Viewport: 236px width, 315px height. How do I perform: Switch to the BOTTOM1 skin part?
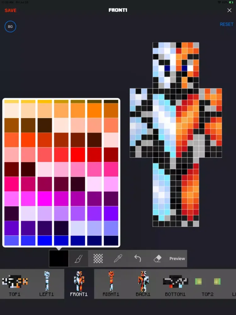tap(175, 284)
